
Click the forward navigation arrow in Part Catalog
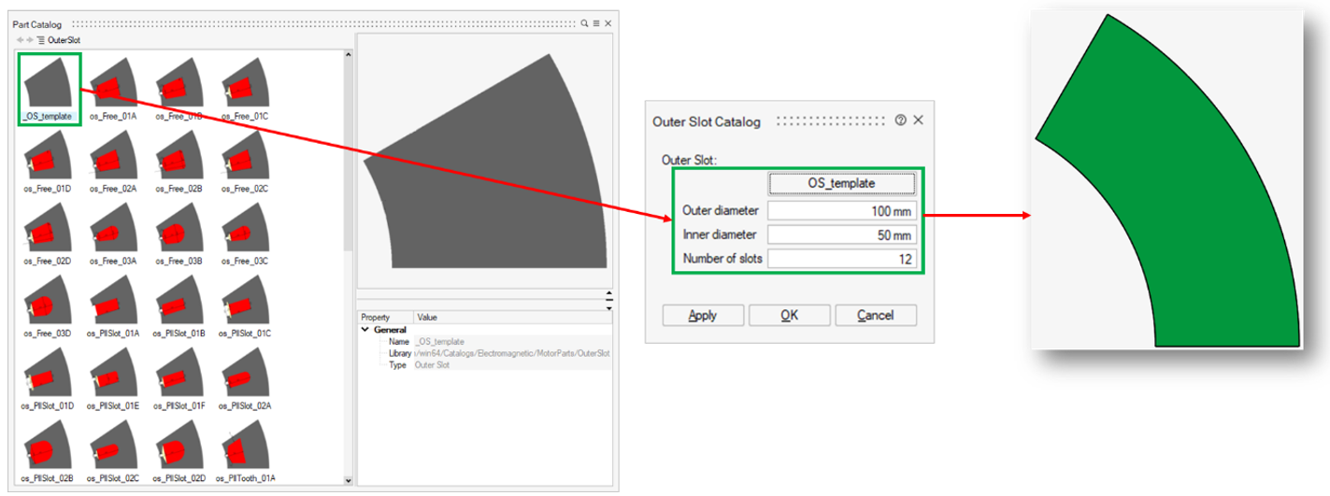[29, 40]
